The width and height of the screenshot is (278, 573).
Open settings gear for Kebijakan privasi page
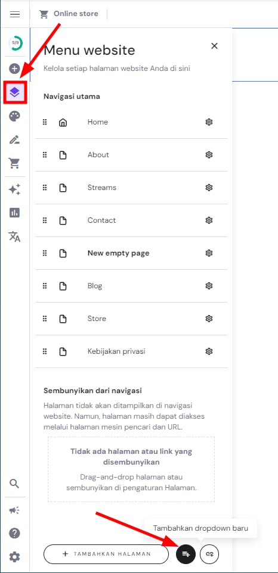coord(209,351)
